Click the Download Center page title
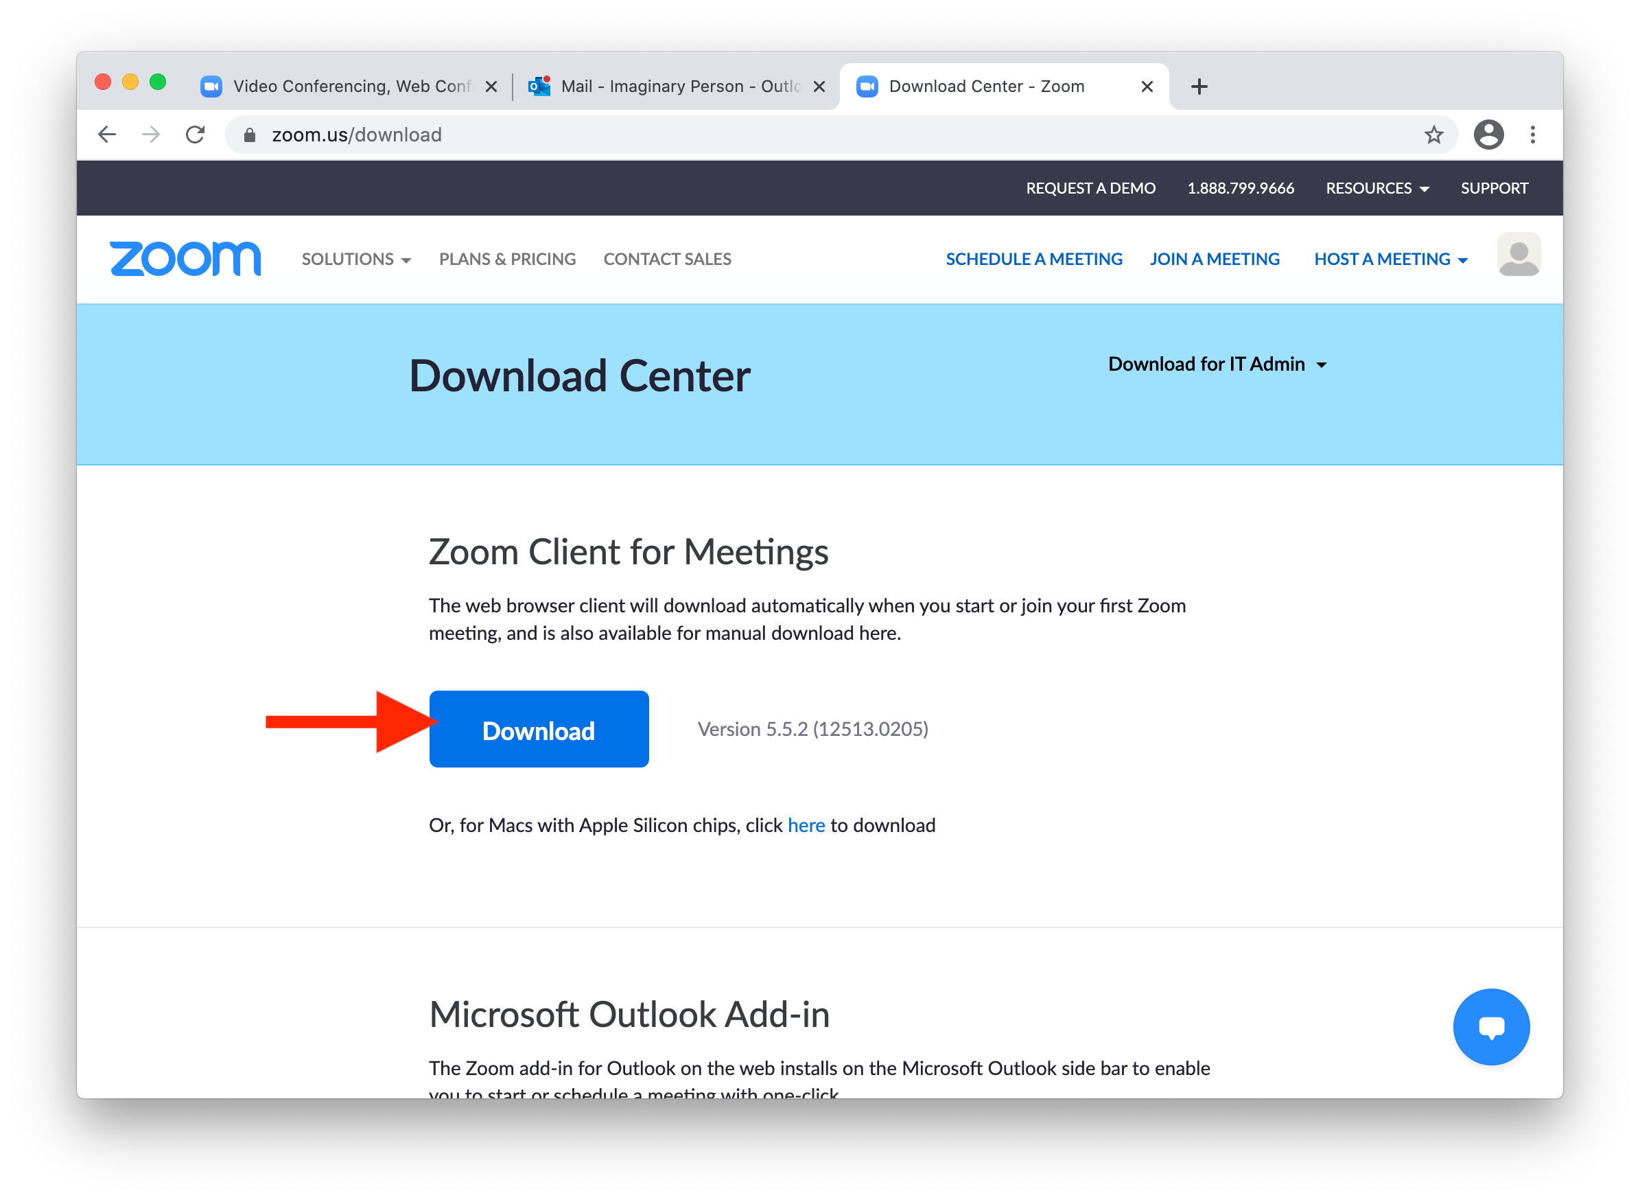The height and width of the screenshot is (1200, 1640). [579, 376]
